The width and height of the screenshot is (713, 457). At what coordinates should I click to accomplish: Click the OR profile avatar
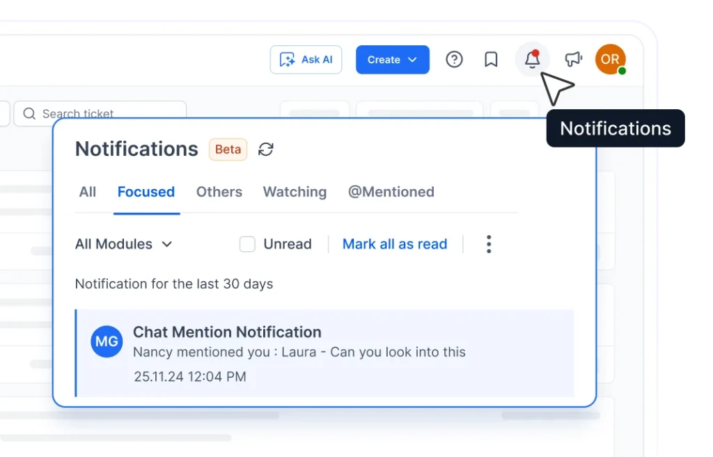[609, 59]
